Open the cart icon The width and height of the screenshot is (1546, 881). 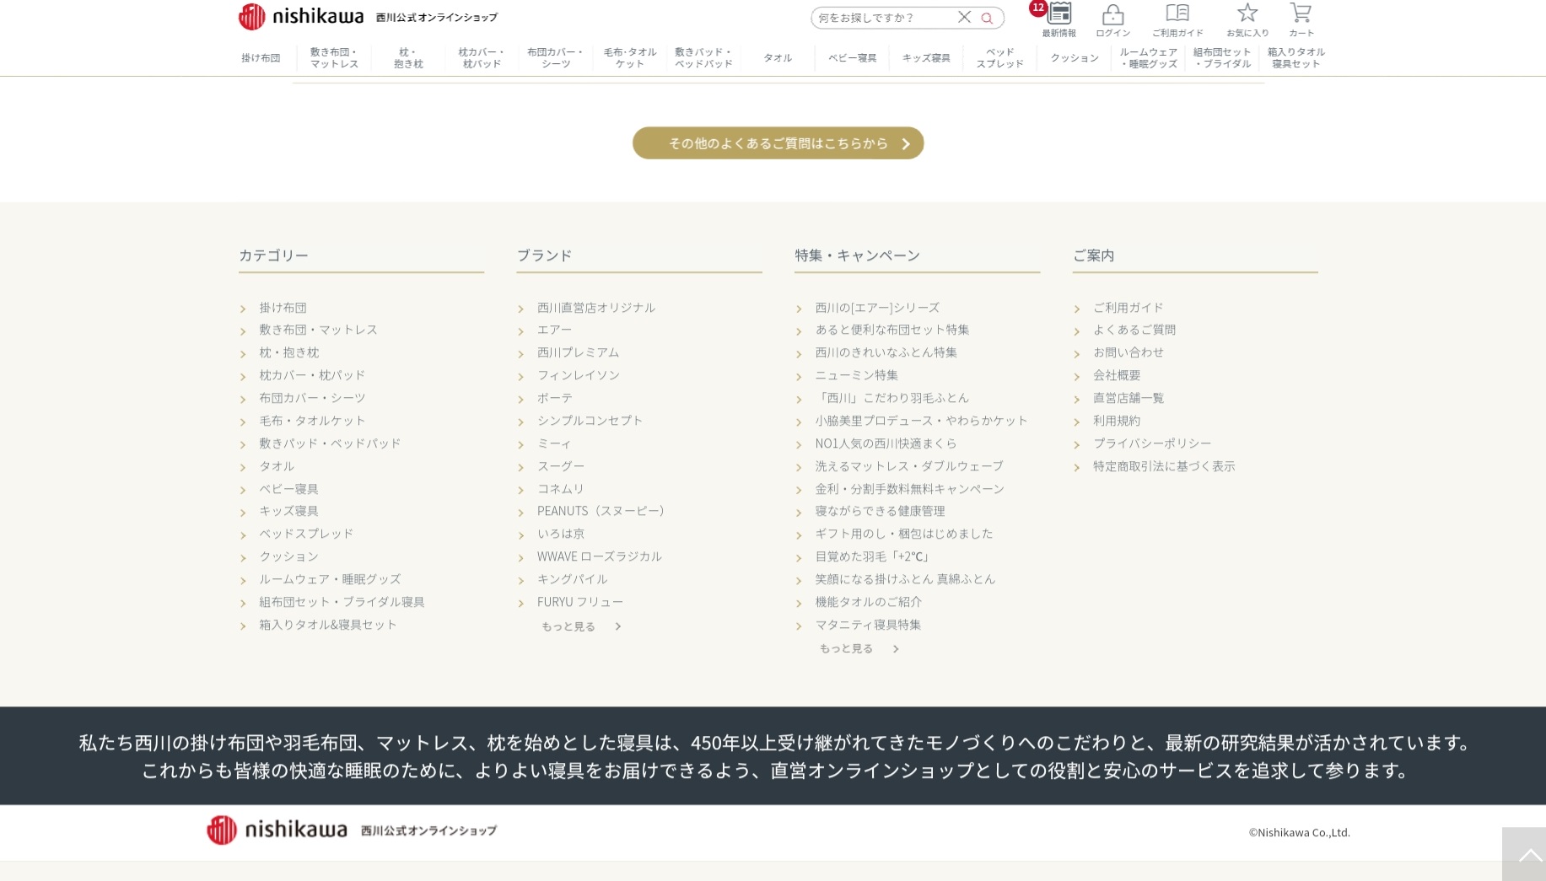[1300, 14]
